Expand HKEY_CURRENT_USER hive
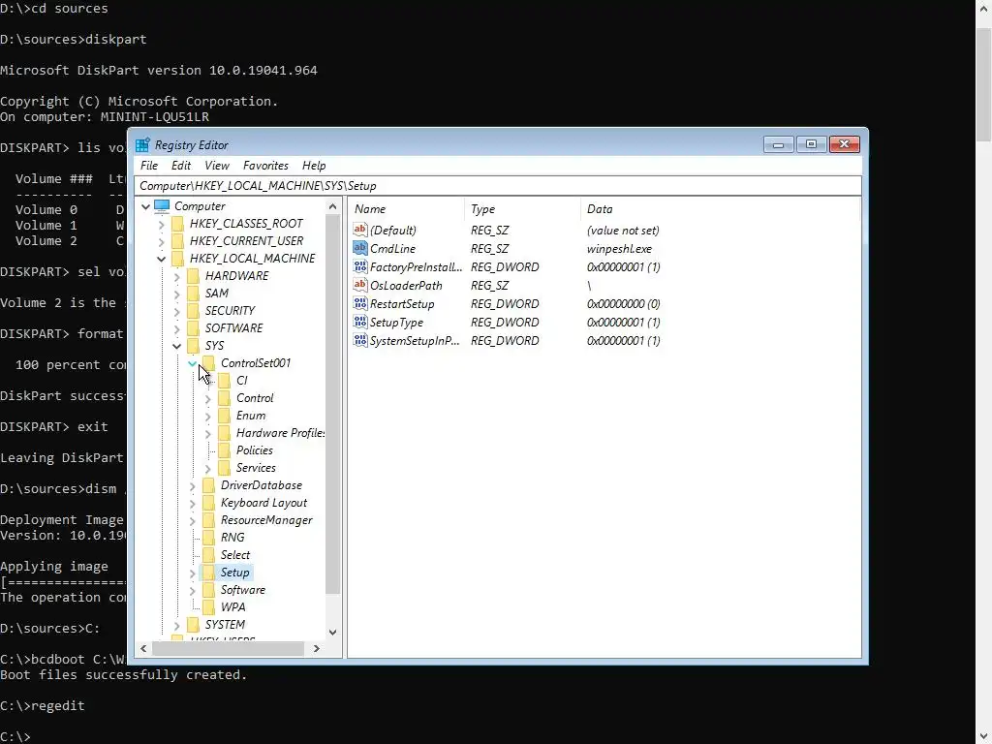992x744 pixels. (x=162, y=241)
